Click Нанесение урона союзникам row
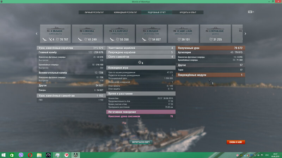Screen dimensions: 282x158 (141, 117)
